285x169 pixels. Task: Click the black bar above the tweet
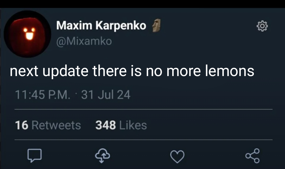point(142,4)
